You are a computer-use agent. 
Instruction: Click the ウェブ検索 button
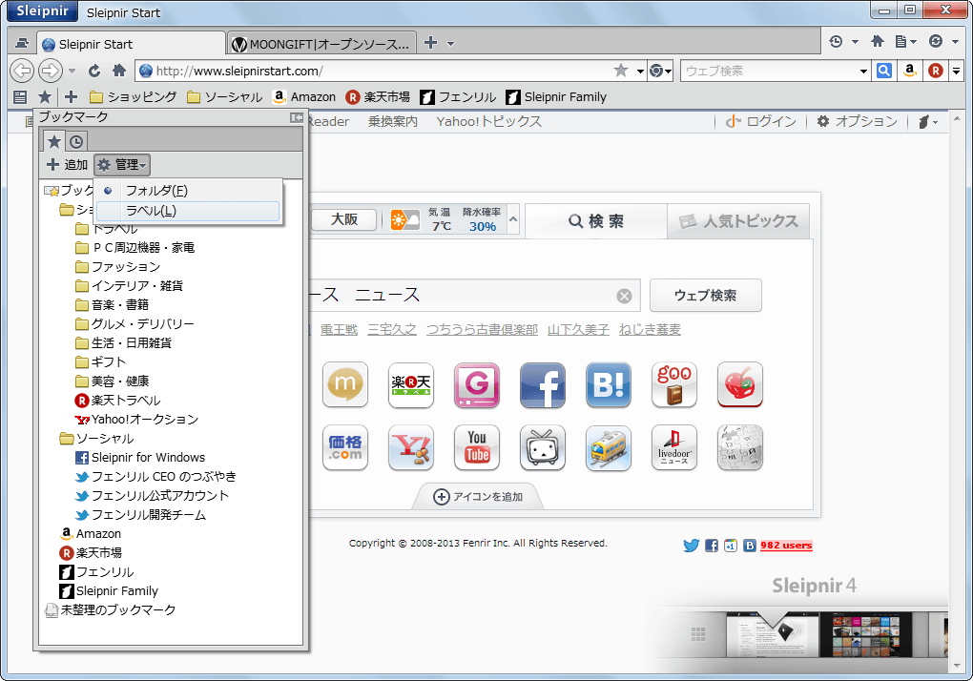point(706,296)
